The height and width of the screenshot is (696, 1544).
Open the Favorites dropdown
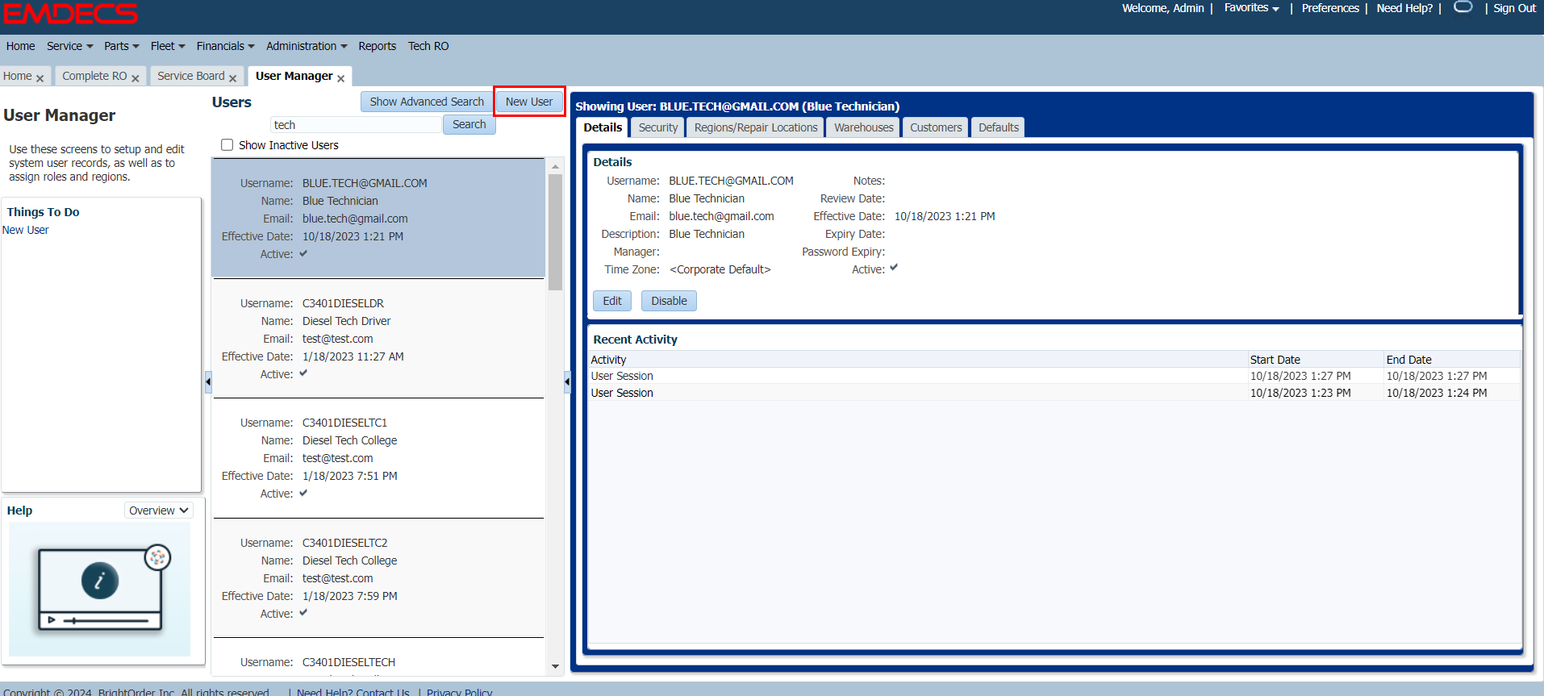(x=1251, y=8)
